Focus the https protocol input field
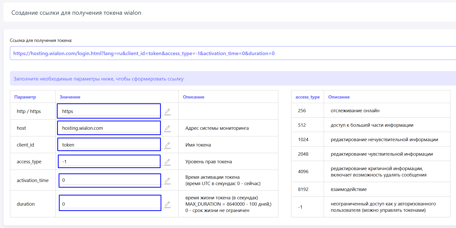The image size is (456, 228). click(x=109, y=111)
